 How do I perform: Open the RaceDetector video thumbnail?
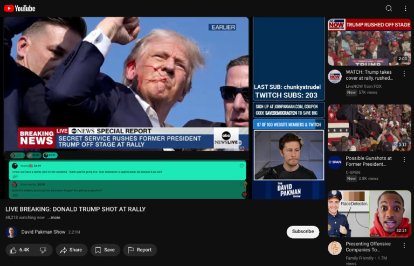[369, 214]
